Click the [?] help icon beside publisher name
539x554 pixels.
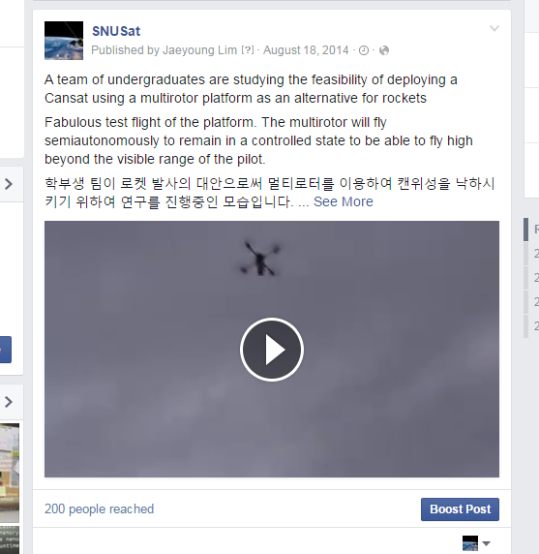coord(248,50)
